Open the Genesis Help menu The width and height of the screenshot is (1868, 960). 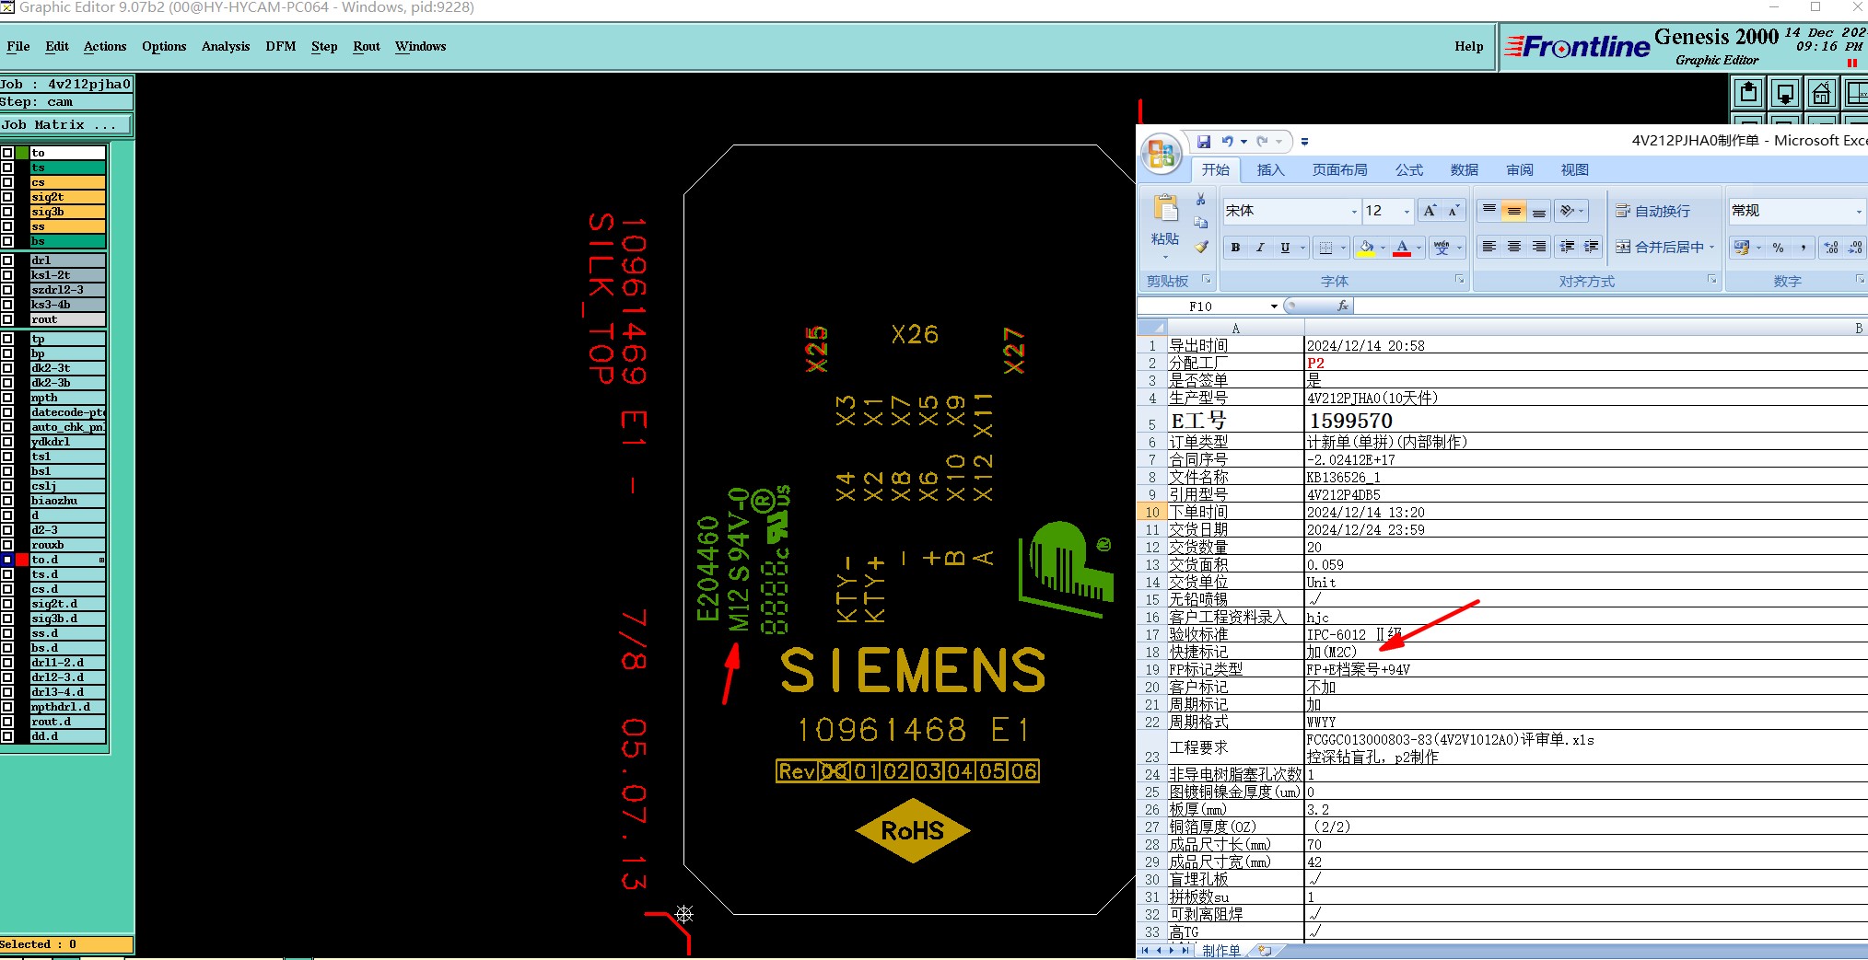[x=1469, y=46]
